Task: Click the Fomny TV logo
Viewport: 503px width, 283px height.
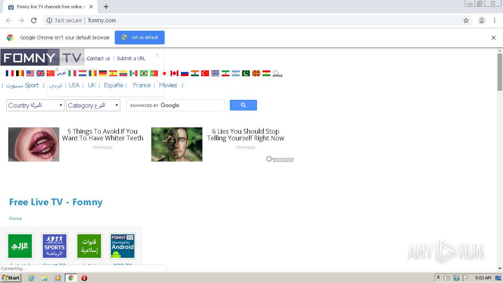Action: (42, 57)
